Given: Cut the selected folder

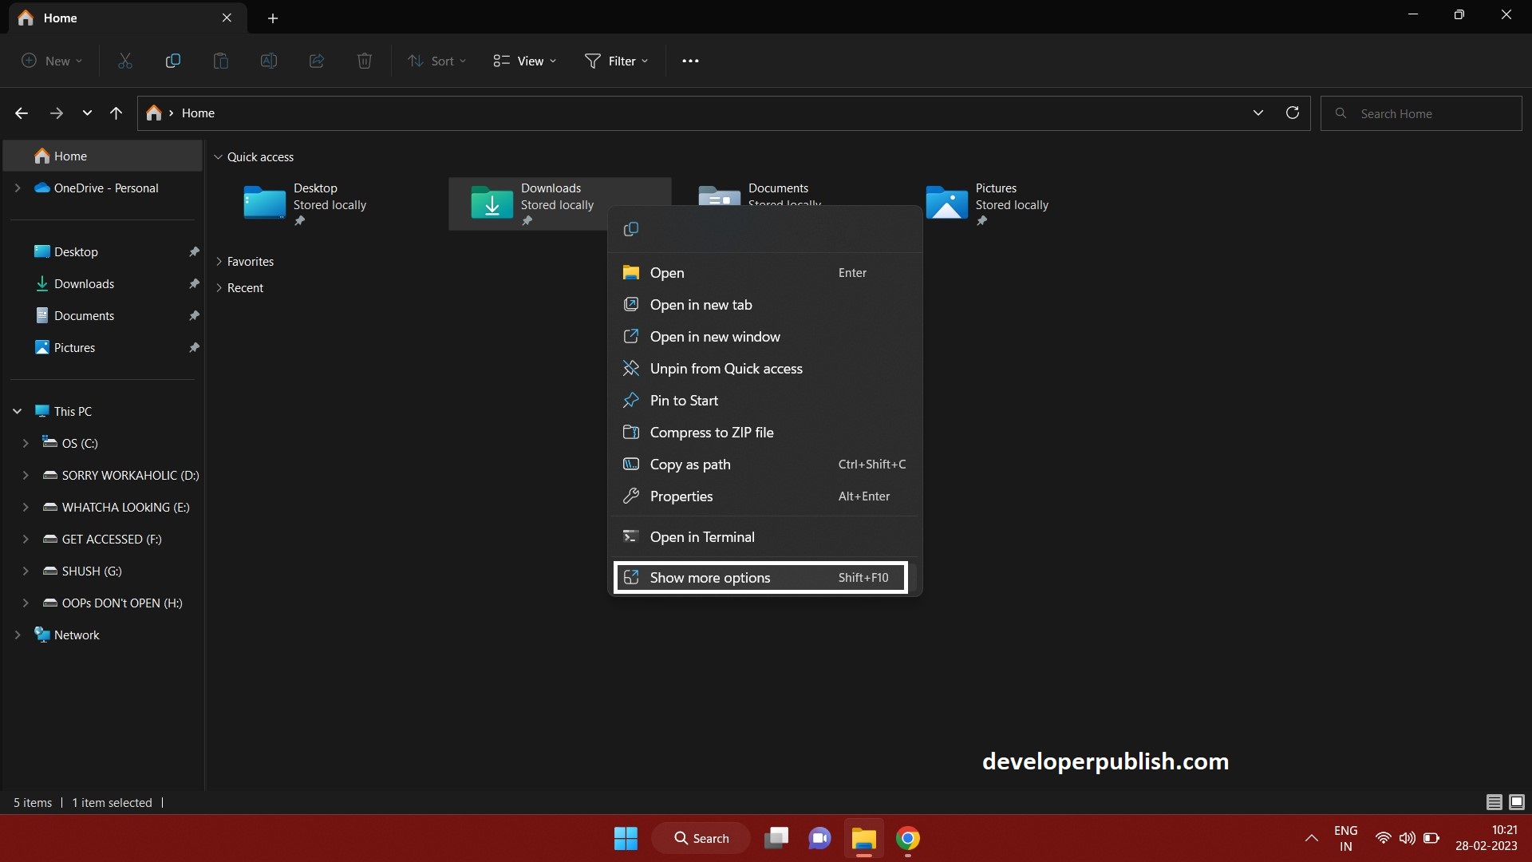Looking at the screenshot, I should click(124, 61).
